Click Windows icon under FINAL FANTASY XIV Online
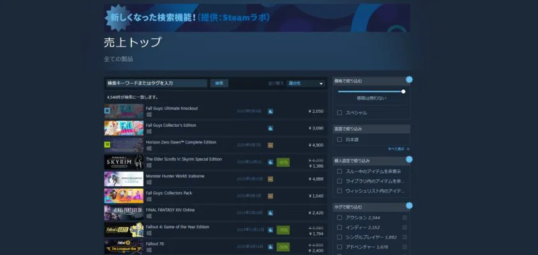Screen dimensions: 538x255 [x=149, y=216]
